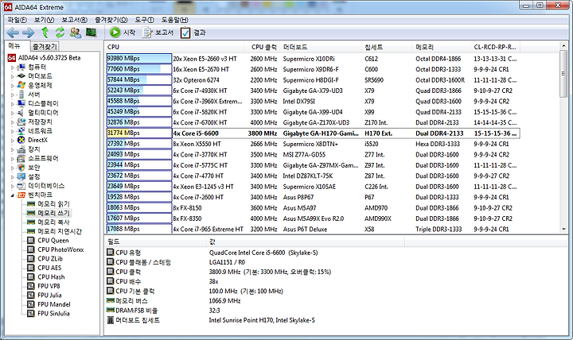The height and width of the screenshot is (340, 573).
Task: Click the 93980 MBps result bar
Action: click(x=138, y=58)
